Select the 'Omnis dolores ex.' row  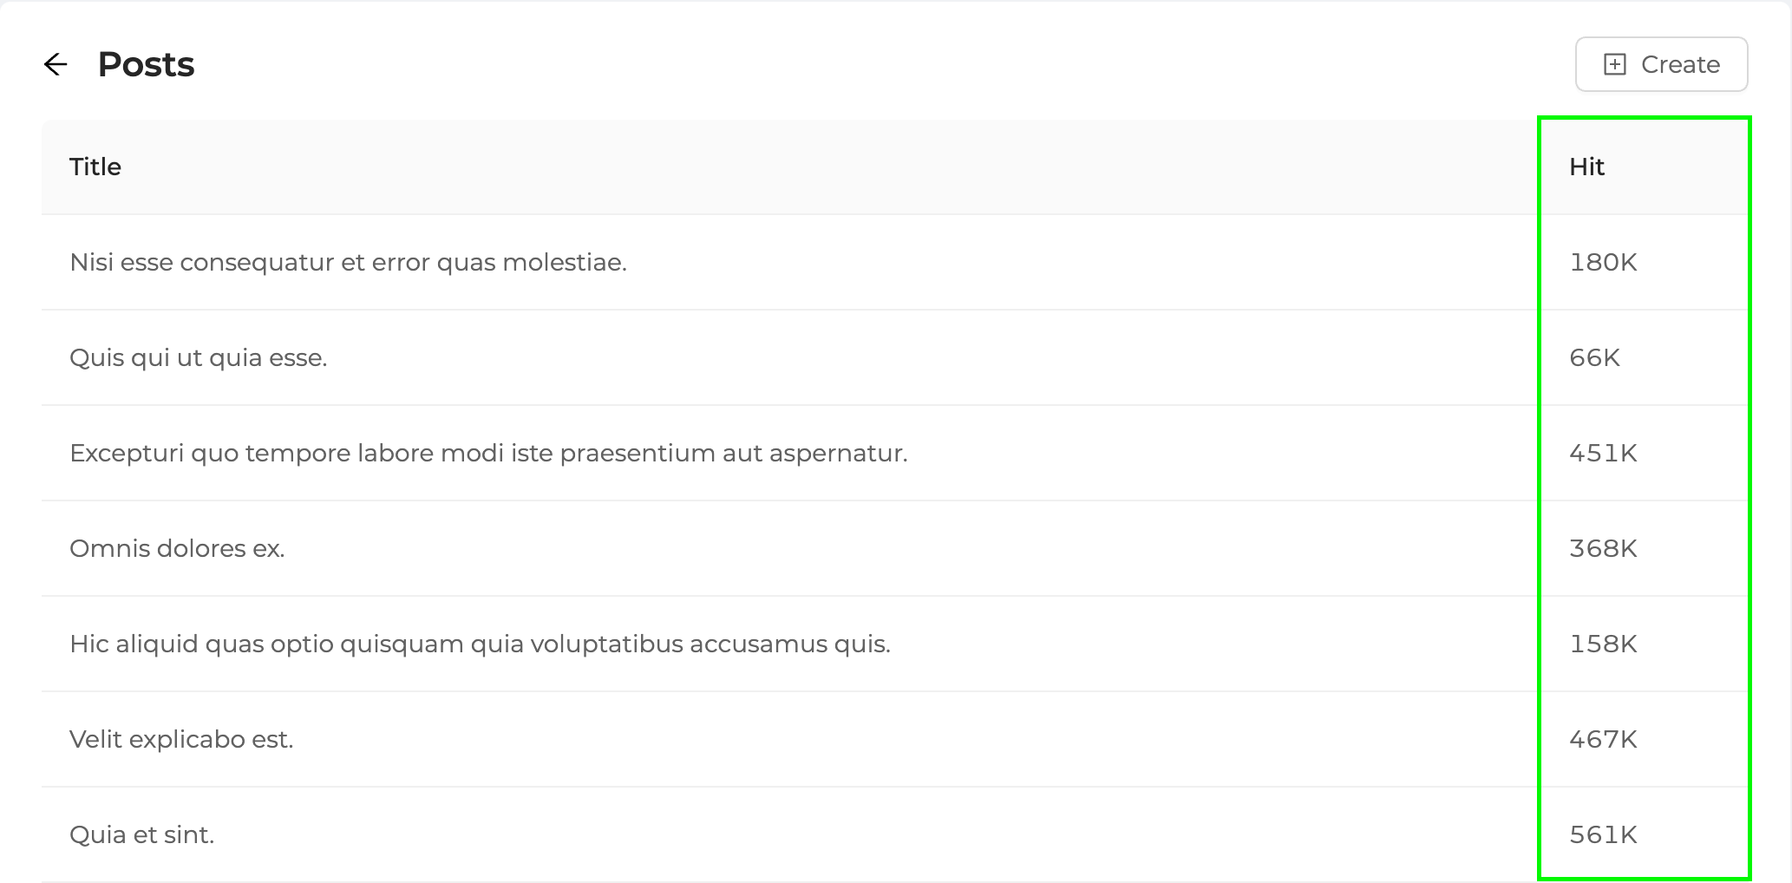(x=177, y=548)
